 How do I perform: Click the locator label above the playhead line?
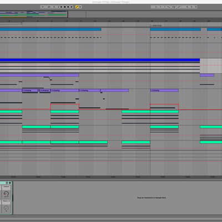point(157,26)
